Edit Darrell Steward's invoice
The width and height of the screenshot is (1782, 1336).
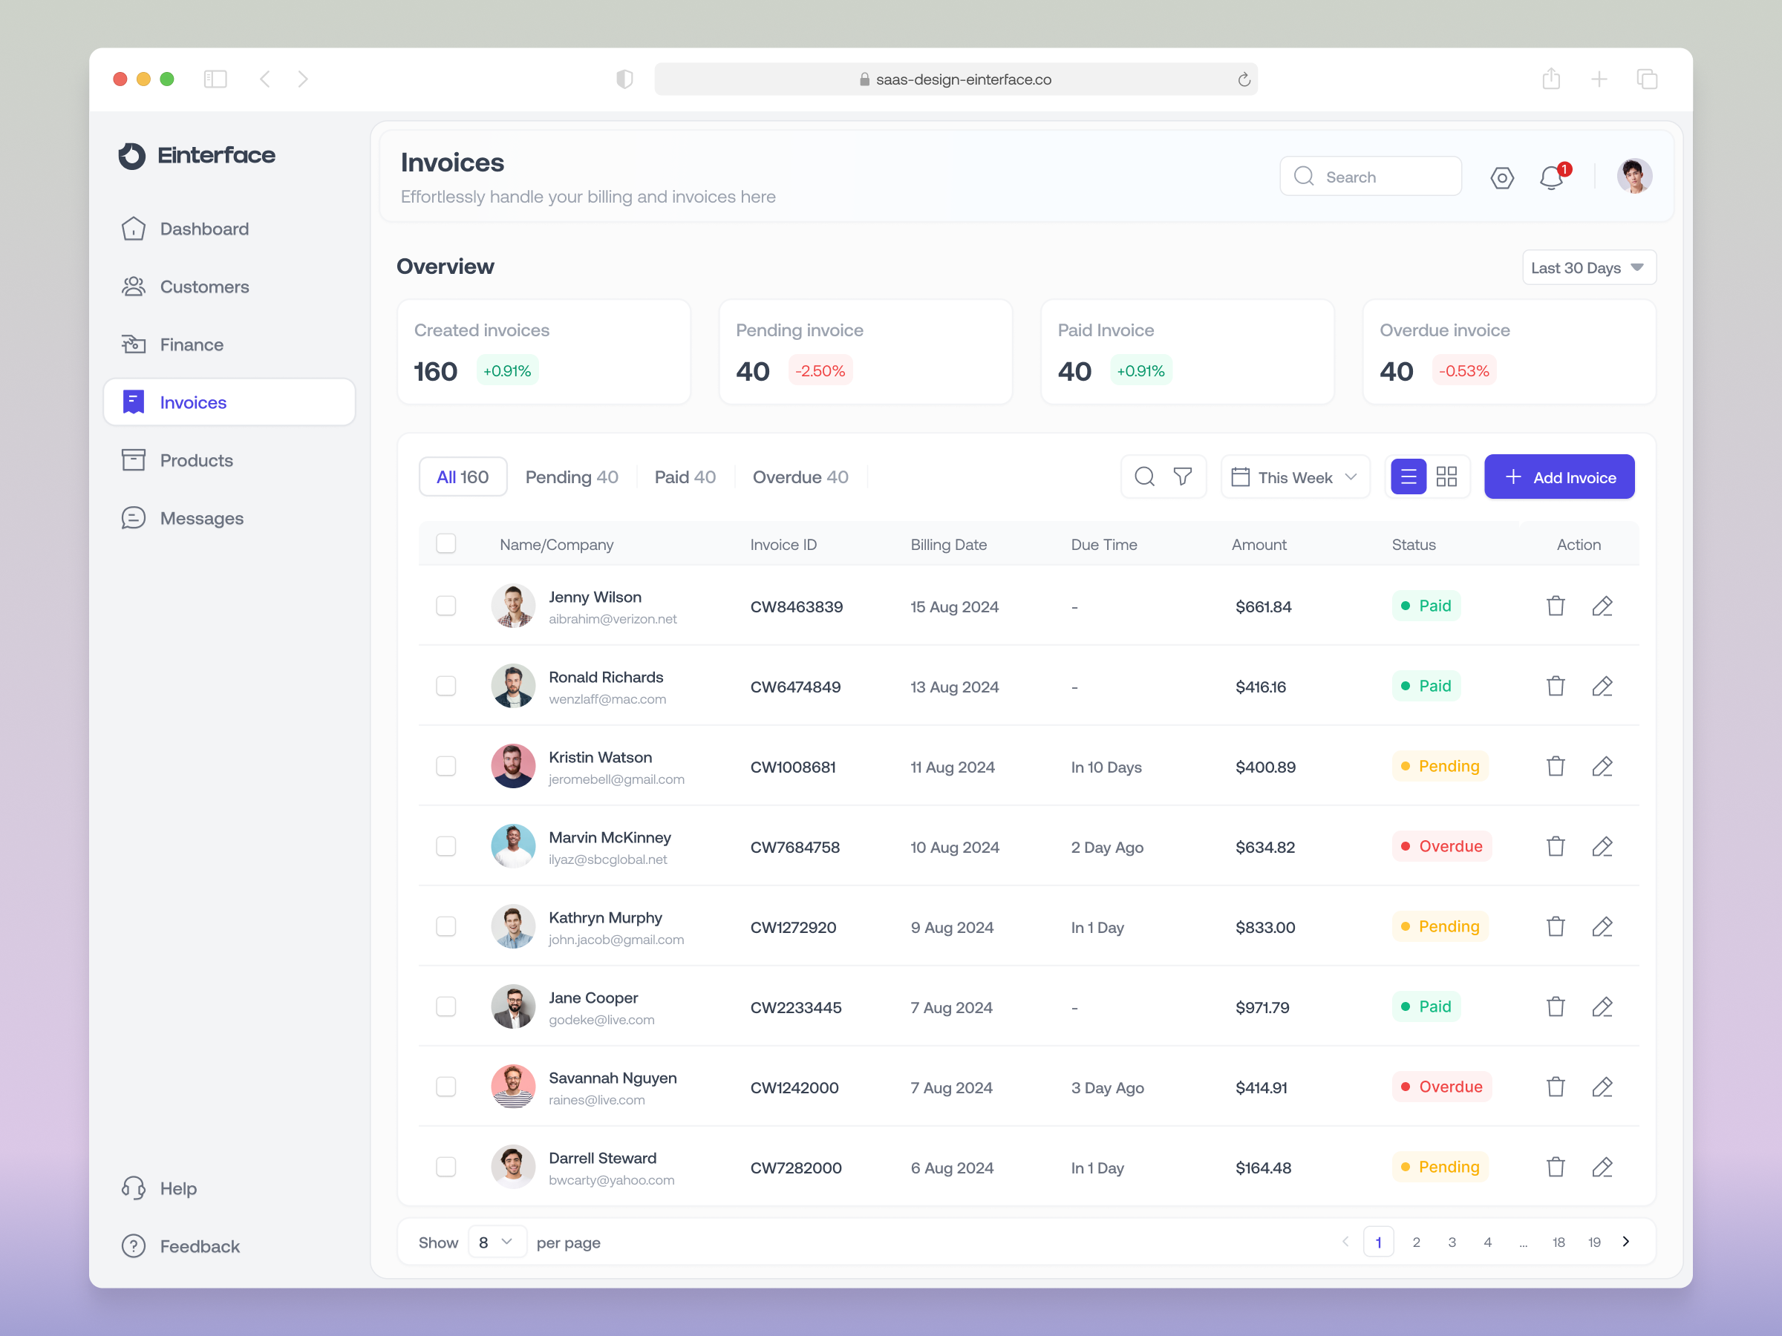[x=1602, y=1167]
